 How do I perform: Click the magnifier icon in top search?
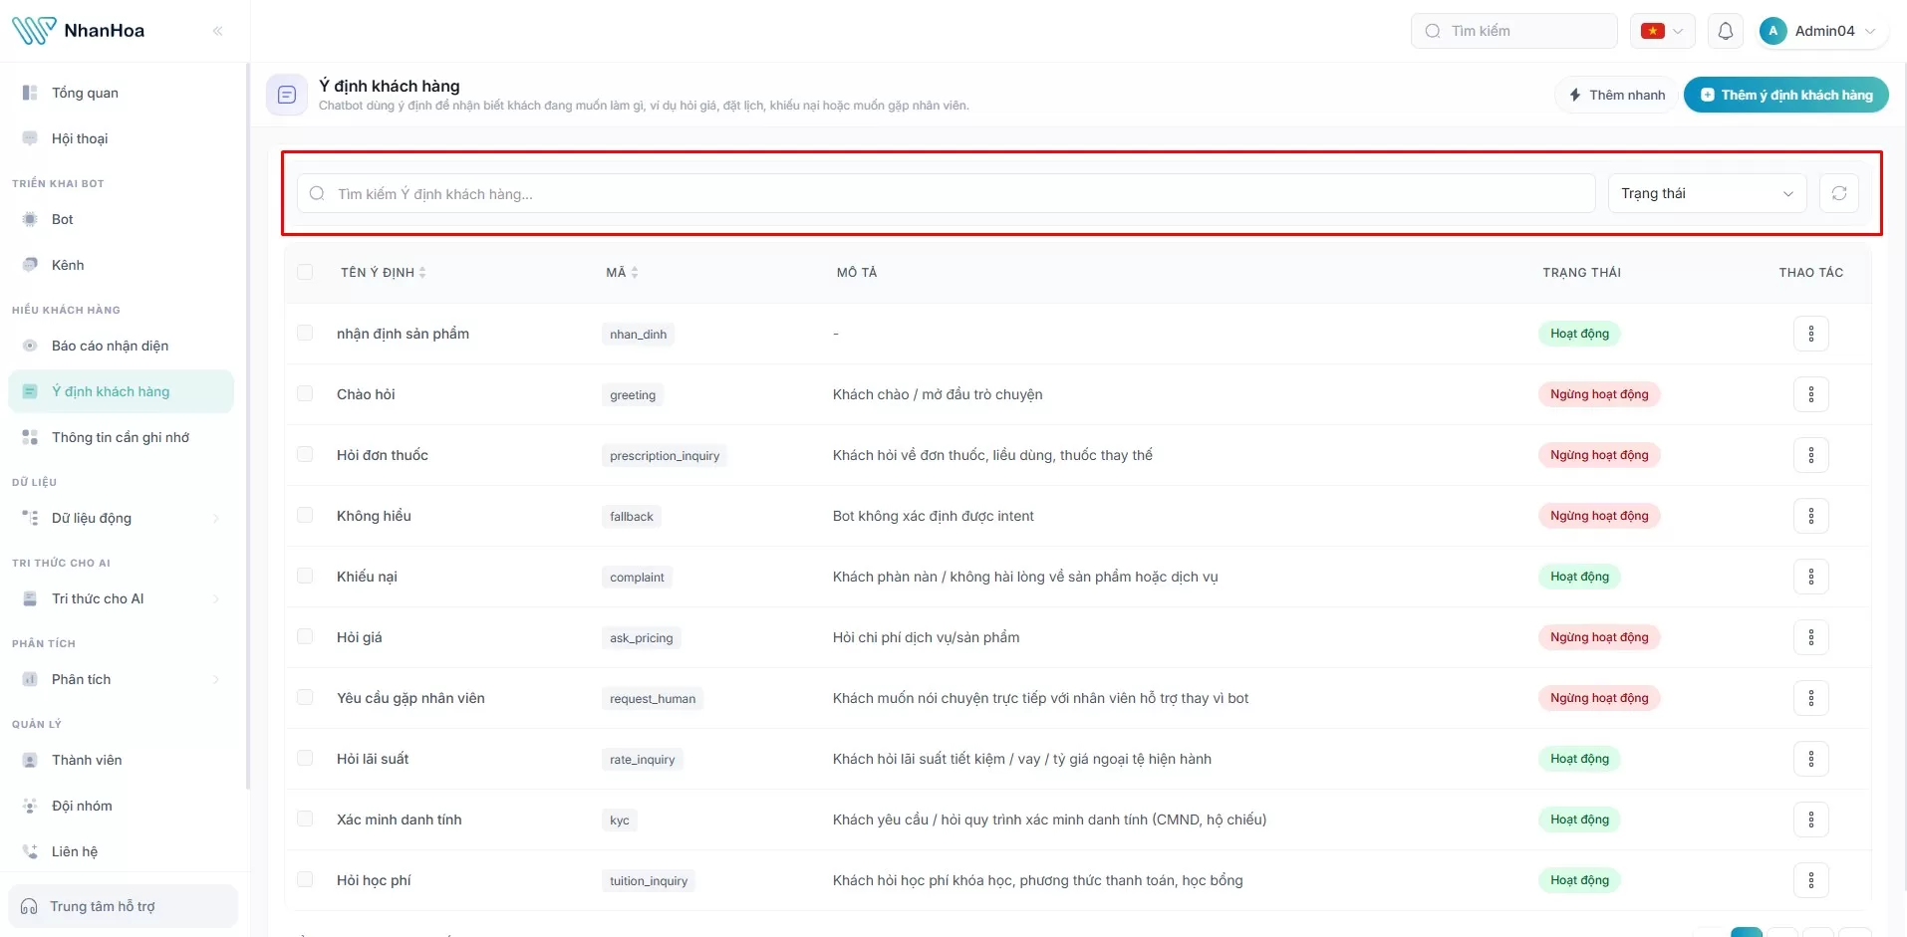[1433, 31]
